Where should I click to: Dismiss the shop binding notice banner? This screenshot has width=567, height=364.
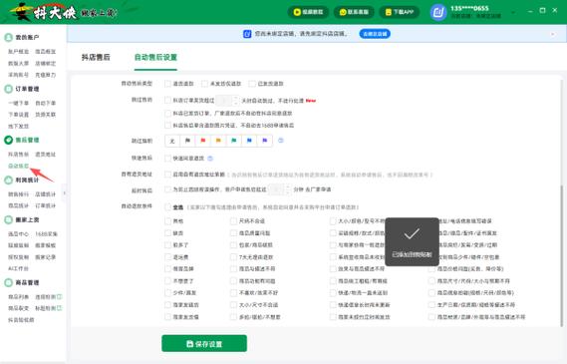(553, 34)
